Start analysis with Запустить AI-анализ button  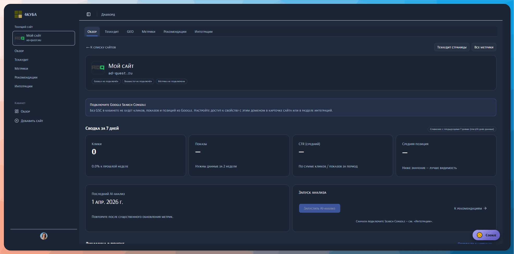pyautogui.click(x=319, y=208)
